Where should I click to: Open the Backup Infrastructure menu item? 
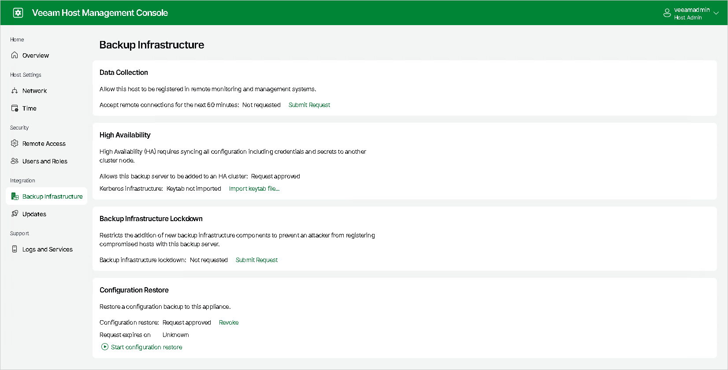pyautogui.click(x=52, y=196)
